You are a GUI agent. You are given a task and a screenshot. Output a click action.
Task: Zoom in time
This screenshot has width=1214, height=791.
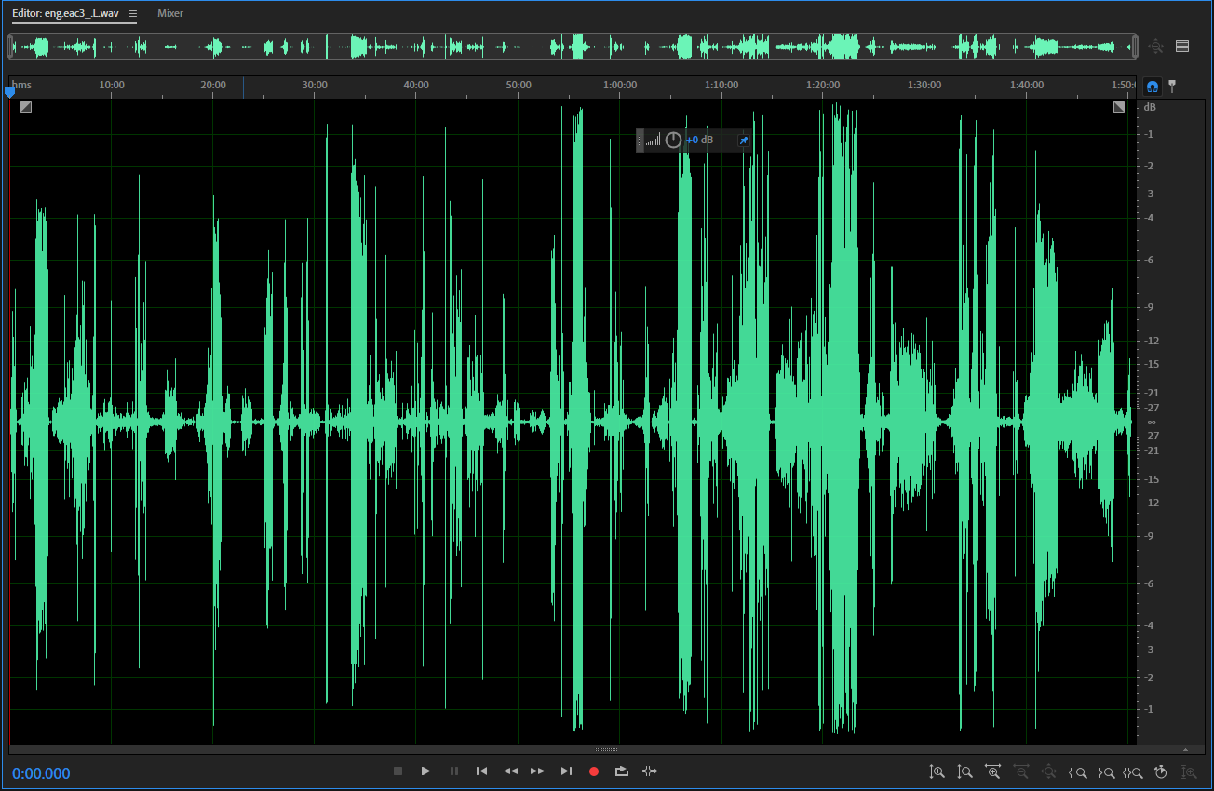992,772
